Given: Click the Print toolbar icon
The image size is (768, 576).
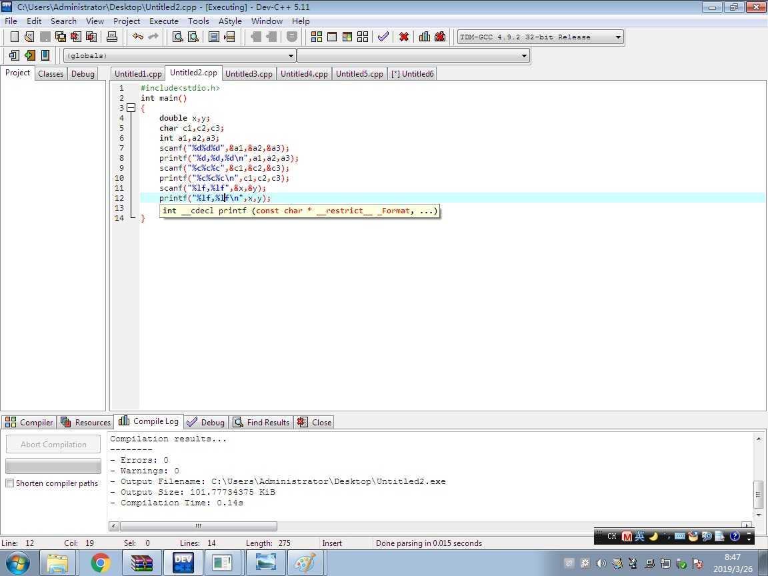Looking at the screenshot, I should [x=112, y=37].
